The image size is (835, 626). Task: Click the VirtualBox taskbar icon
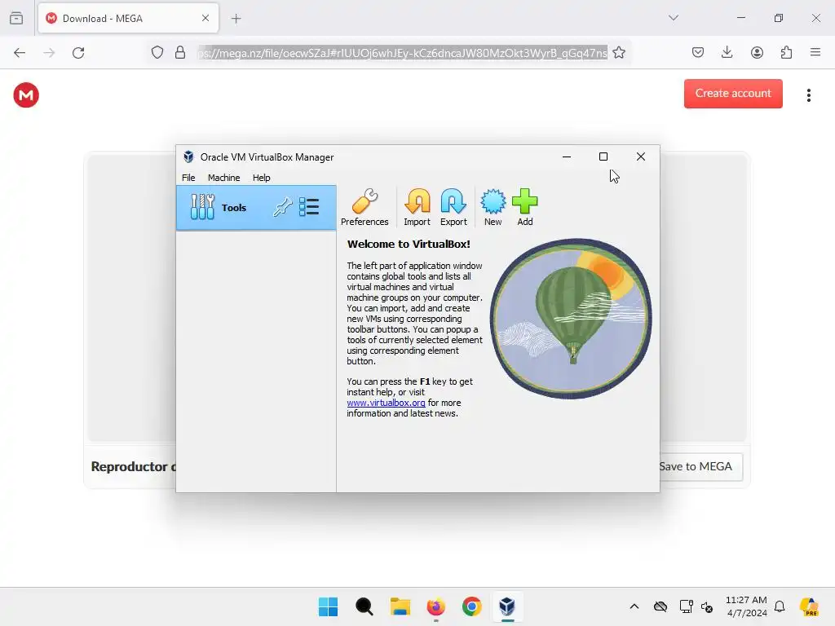click(507, 606)
